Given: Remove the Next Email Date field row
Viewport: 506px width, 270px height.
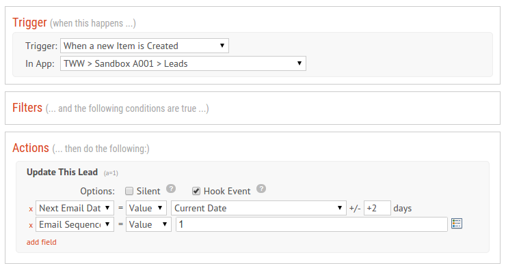Looking at the screenshot, I should coord(31,209).
